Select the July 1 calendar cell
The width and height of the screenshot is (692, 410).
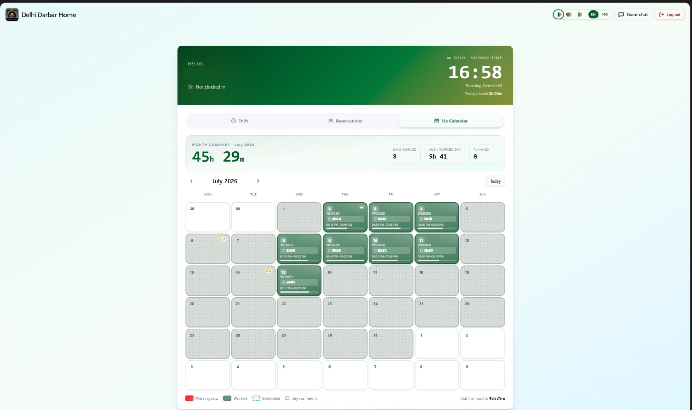tap(299, 217)
